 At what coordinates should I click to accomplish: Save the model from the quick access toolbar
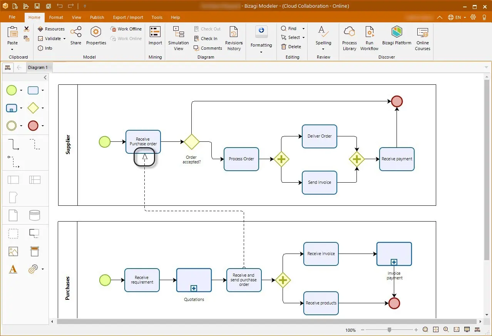pyautogui.click(x=37, y=6)
